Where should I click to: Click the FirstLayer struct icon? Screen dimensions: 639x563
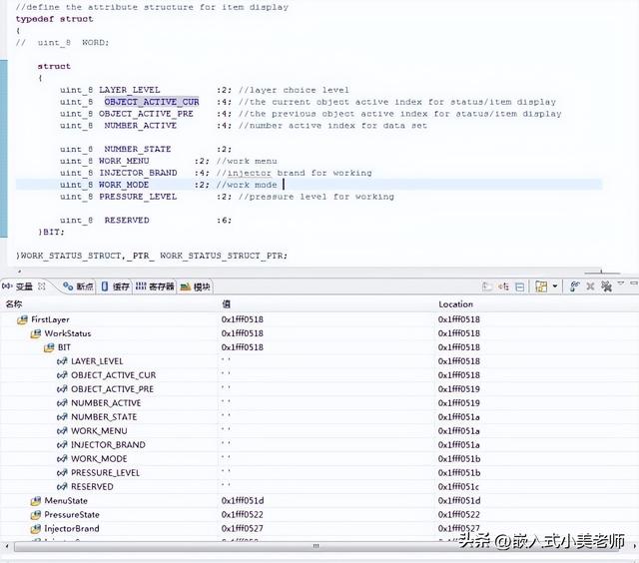23,319
